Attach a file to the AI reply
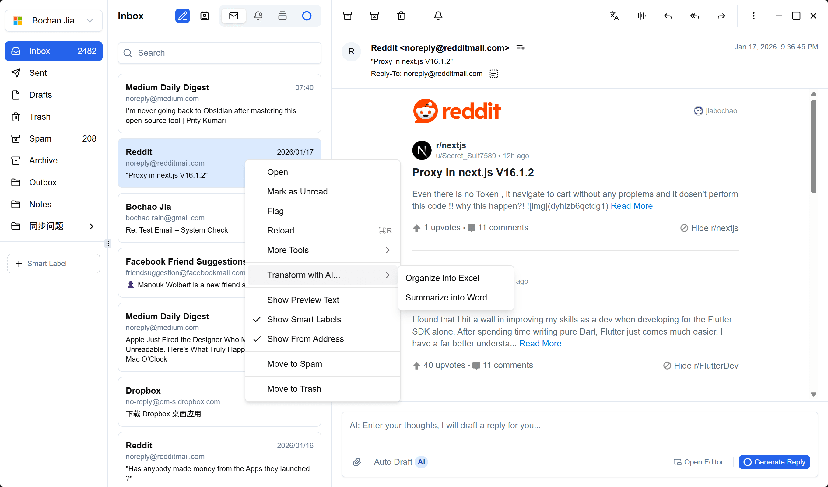The width and height of the screenshot is (828, 487). pyautogui.click(x=357, y=462)
